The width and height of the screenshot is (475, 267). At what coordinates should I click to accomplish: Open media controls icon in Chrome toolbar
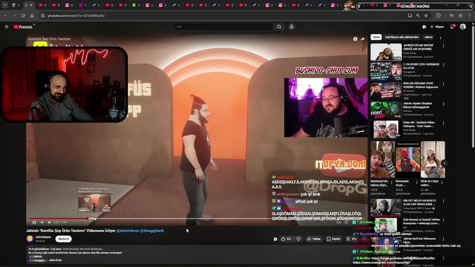coord(452,16)
